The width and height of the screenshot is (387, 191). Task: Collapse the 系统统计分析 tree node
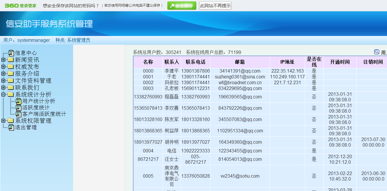(3, 94)
